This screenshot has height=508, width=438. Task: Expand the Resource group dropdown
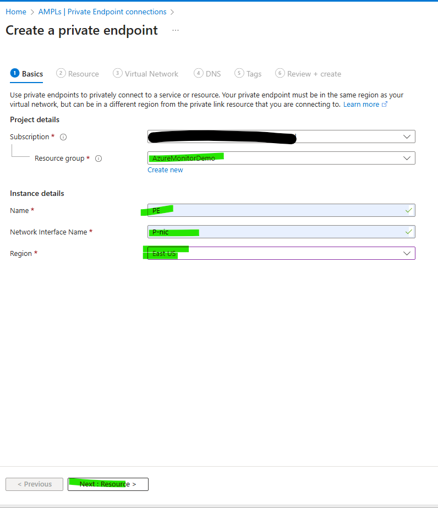coord(407,158)
